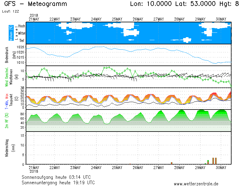Click the 21MAY date on the top axis
The image size is (239, 186).
pos(34,19)
